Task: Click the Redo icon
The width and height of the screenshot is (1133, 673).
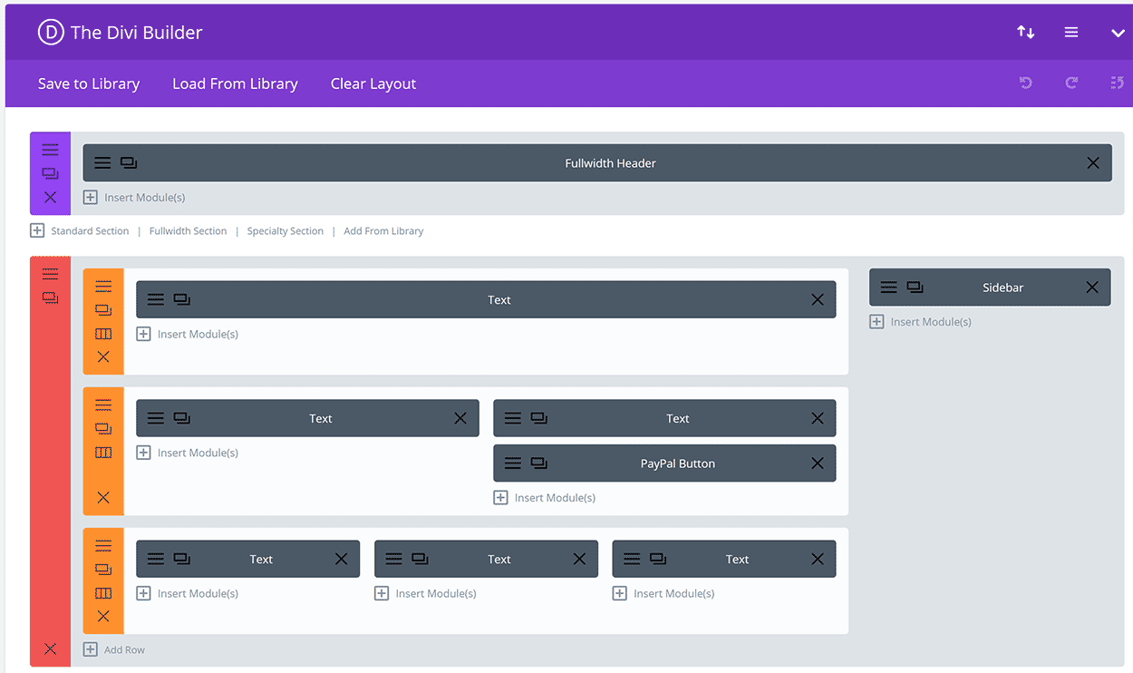Action: point(1071,83)
